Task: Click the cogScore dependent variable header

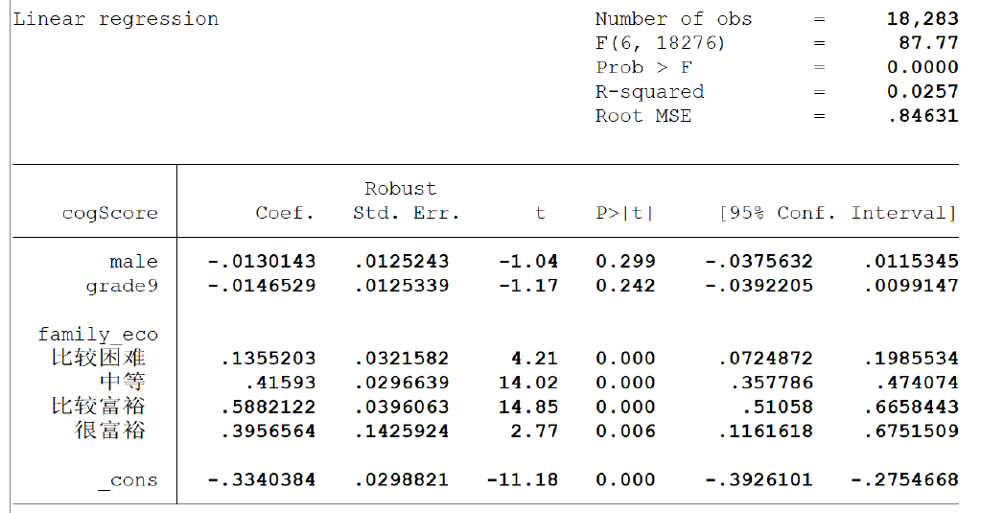Action: point(110,214)
